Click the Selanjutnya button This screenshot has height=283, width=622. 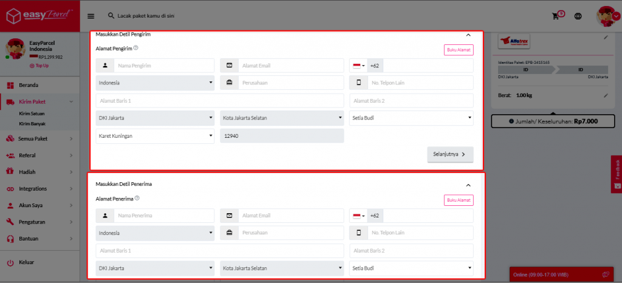tap(449, 155)
